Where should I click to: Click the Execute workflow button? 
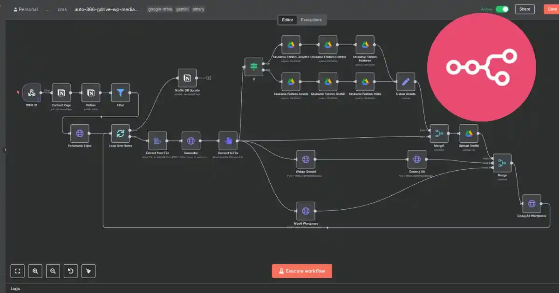click(302, 271)
